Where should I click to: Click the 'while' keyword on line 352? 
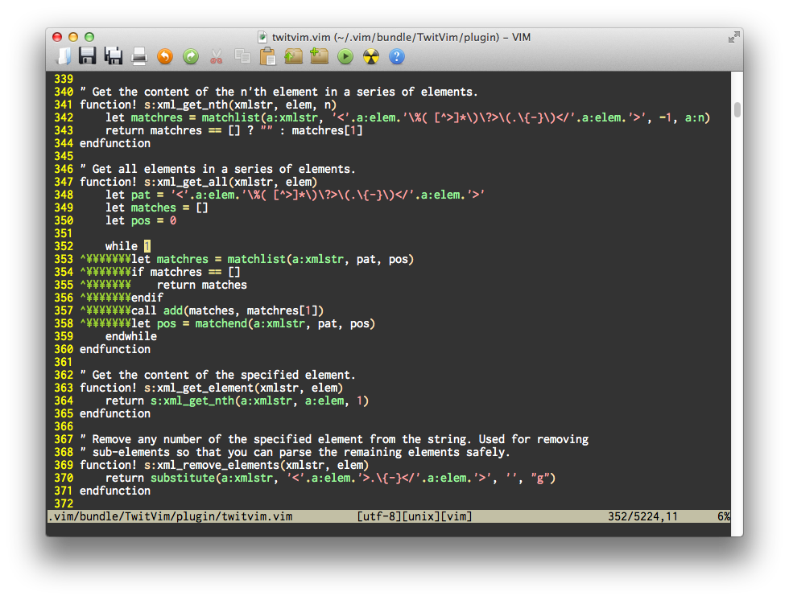[x=122, y=246]
